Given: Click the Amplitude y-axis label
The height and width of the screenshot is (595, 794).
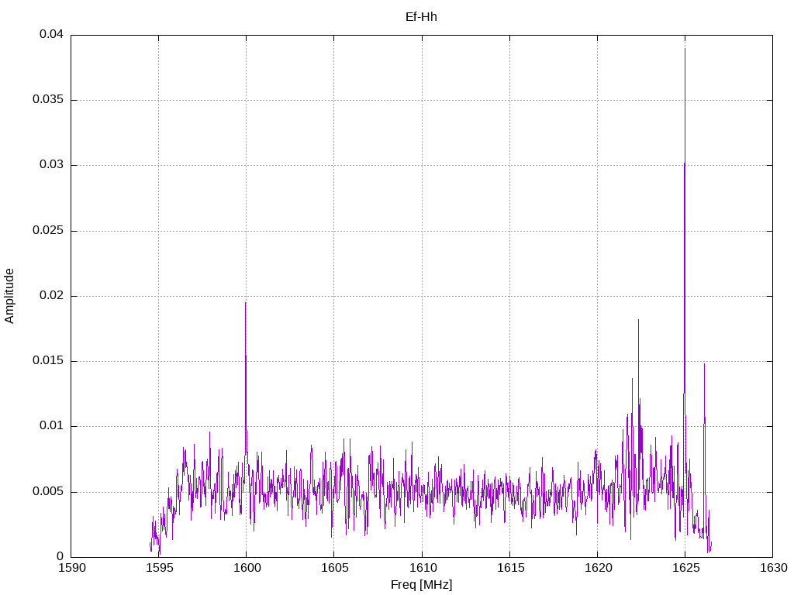Looking at the screenshot, I should (9, 296).
